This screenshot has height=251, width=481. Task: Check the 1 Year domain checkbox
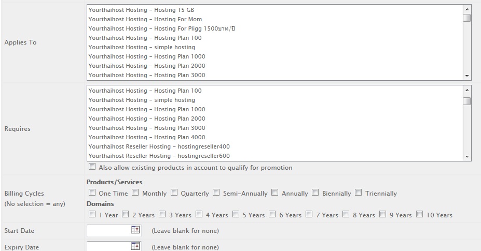[92, 214]
